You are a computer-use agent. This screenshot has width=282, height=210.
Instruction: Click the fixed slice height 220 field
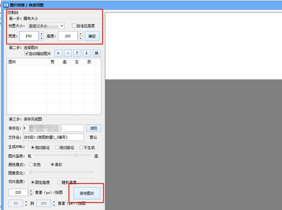(18, 193)
